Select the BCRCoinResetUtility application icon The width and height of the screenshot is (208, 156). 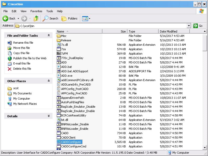pos(59,115)
